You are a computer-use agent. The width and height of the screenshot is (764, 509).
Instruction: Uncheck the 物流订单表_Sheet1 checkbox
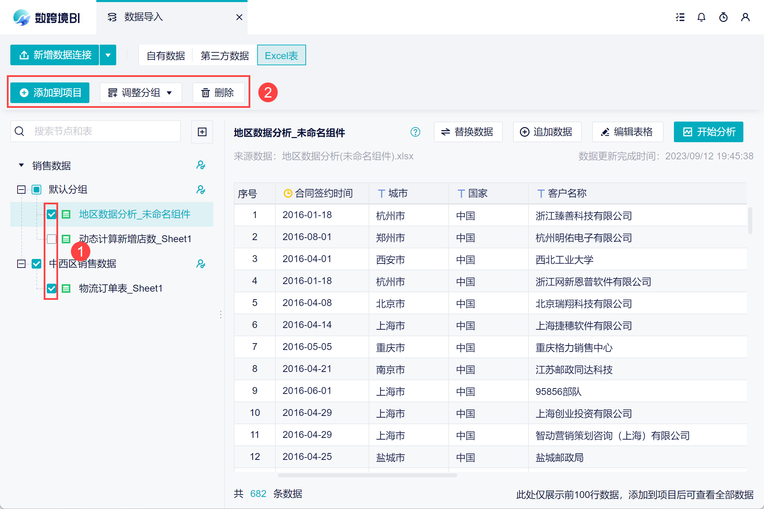click(52, 288)
